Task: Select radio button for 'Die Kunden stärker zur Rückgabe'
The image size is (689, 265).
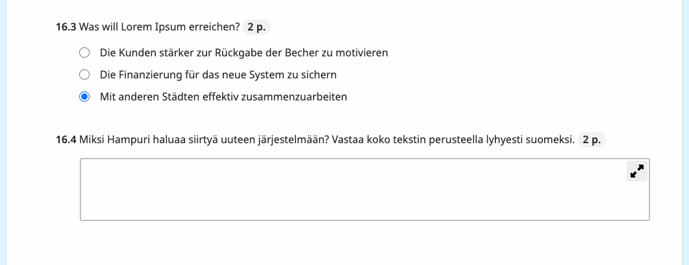Action: [84, 52]
